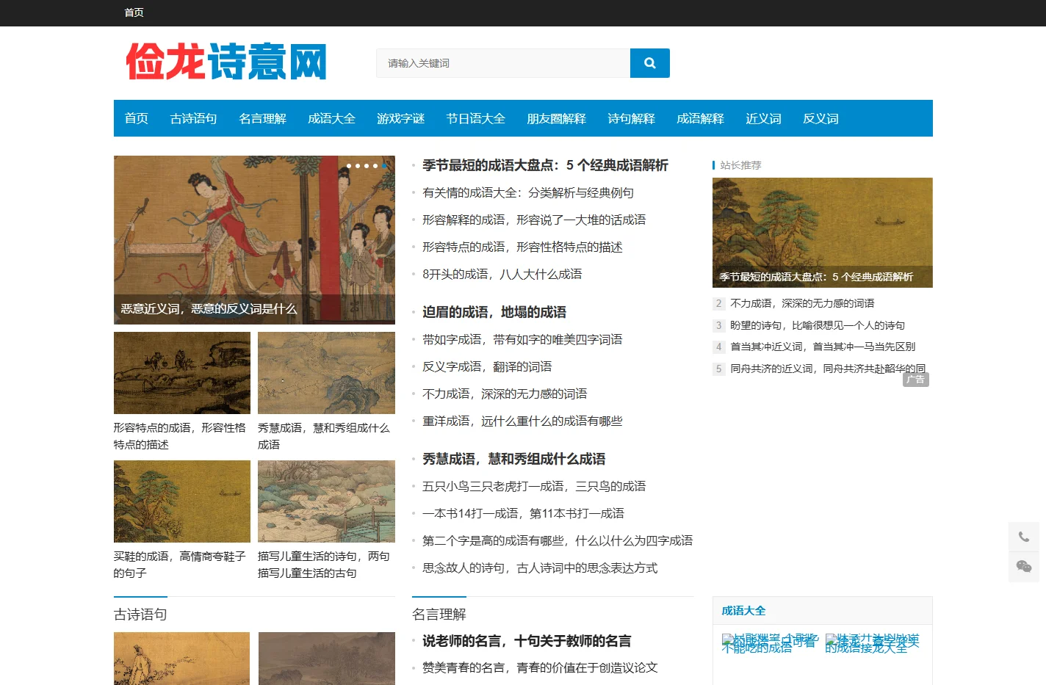
Task: Open thumbnail for 秀慧成语，慧和秀组成什么成语
Action: point(326,373)
